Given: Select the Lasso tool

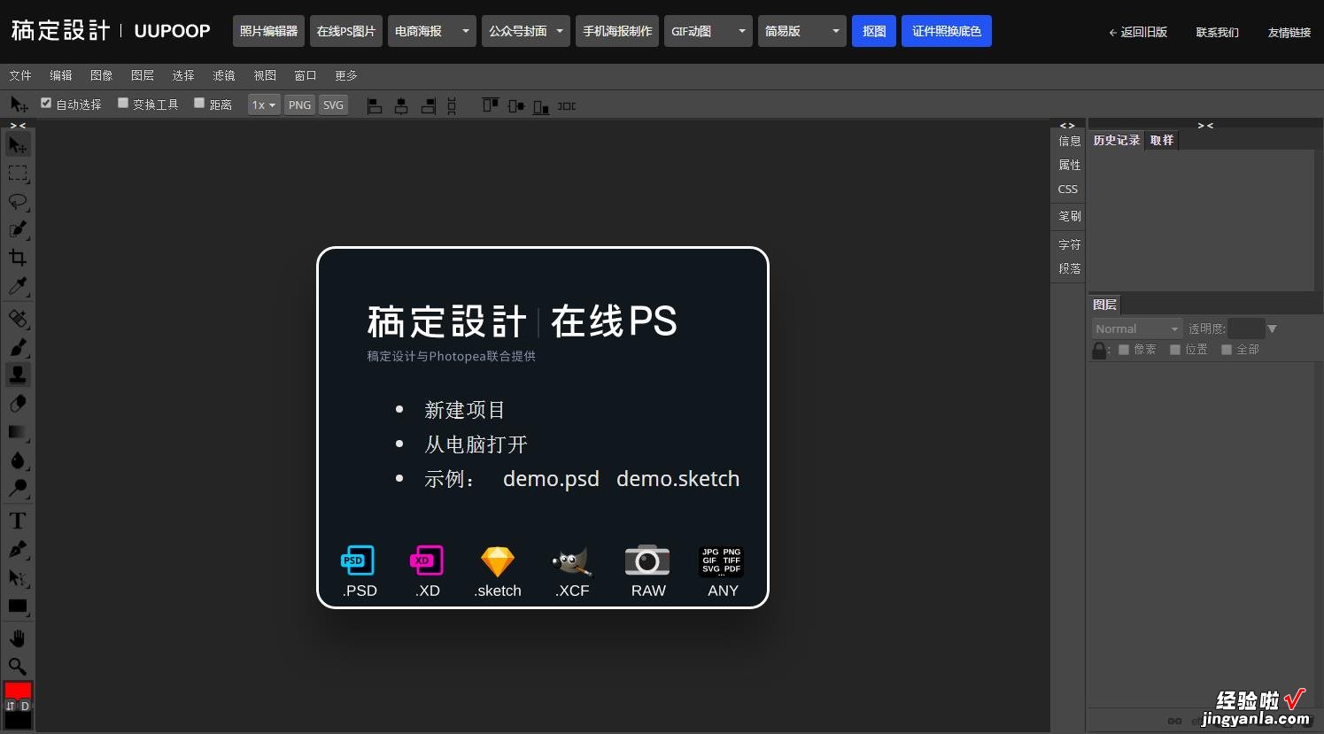Looking at the screenshot, I should 18,201.
